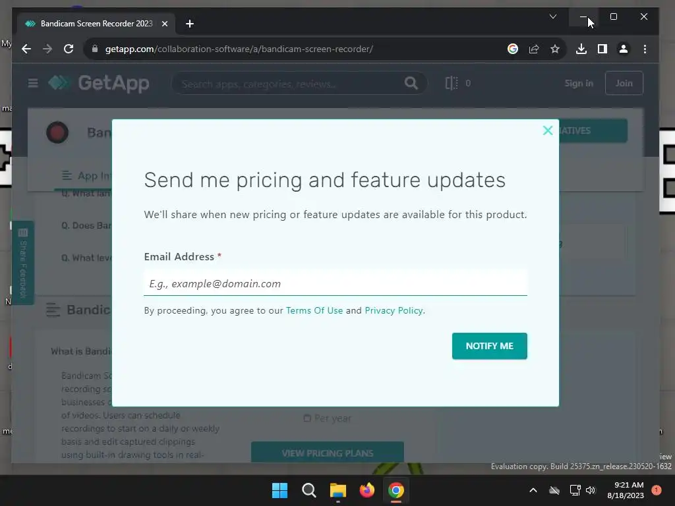Reload the current page
The height and width of the screenshot is (506, 675).
(x=69, y=49)
